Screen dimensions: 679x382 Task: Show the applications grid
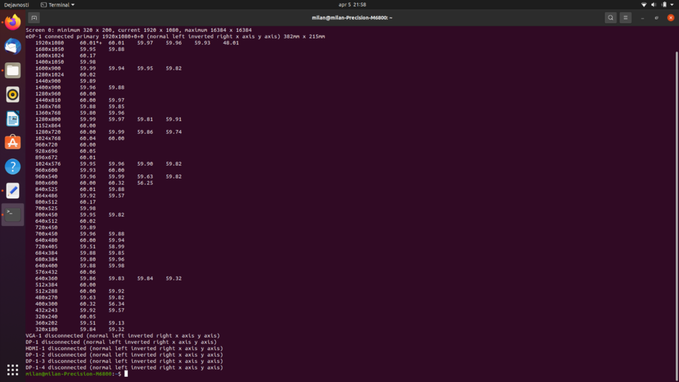(13, 369)
